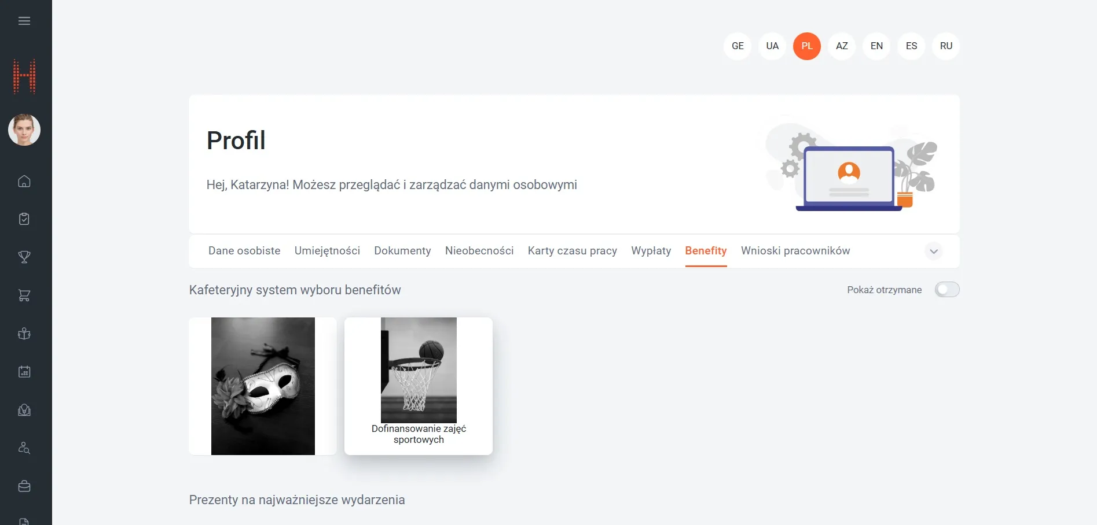Viewport: 1097px width, 525px height.
Task: Open the briefcase icon in the sidebar
Action: click(24, 486)
